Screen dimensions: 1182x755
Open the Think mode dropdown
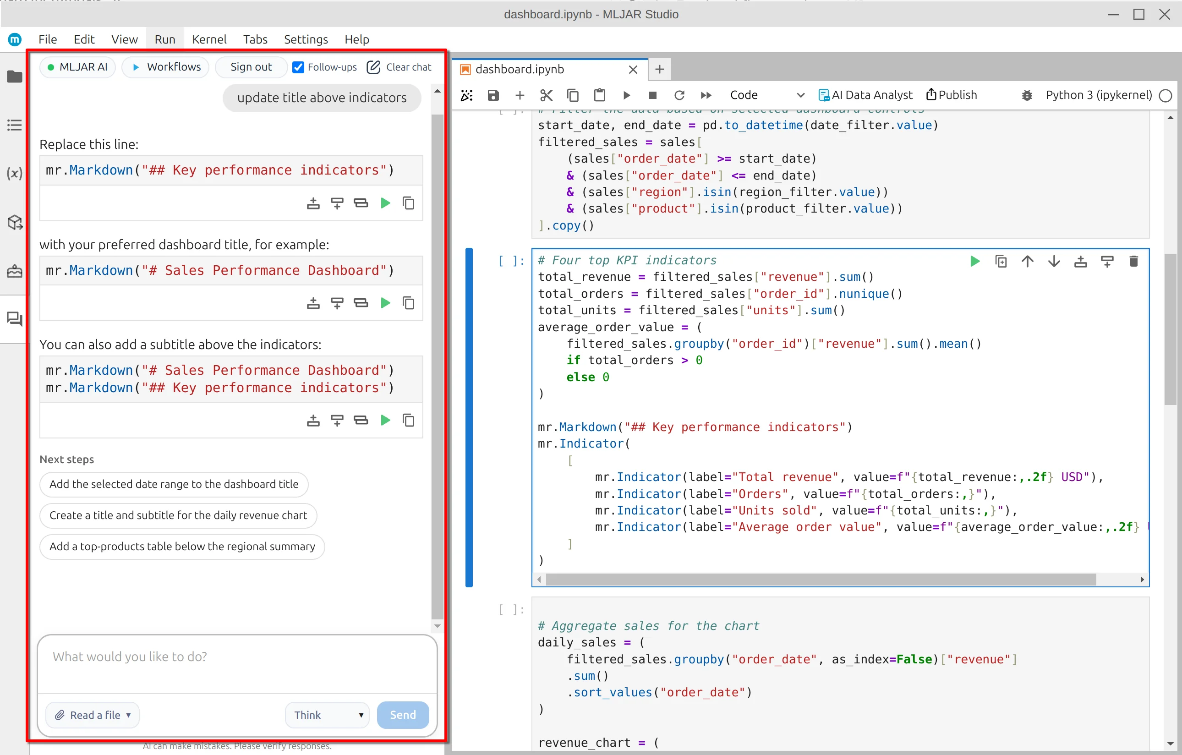tap(327, 715)
